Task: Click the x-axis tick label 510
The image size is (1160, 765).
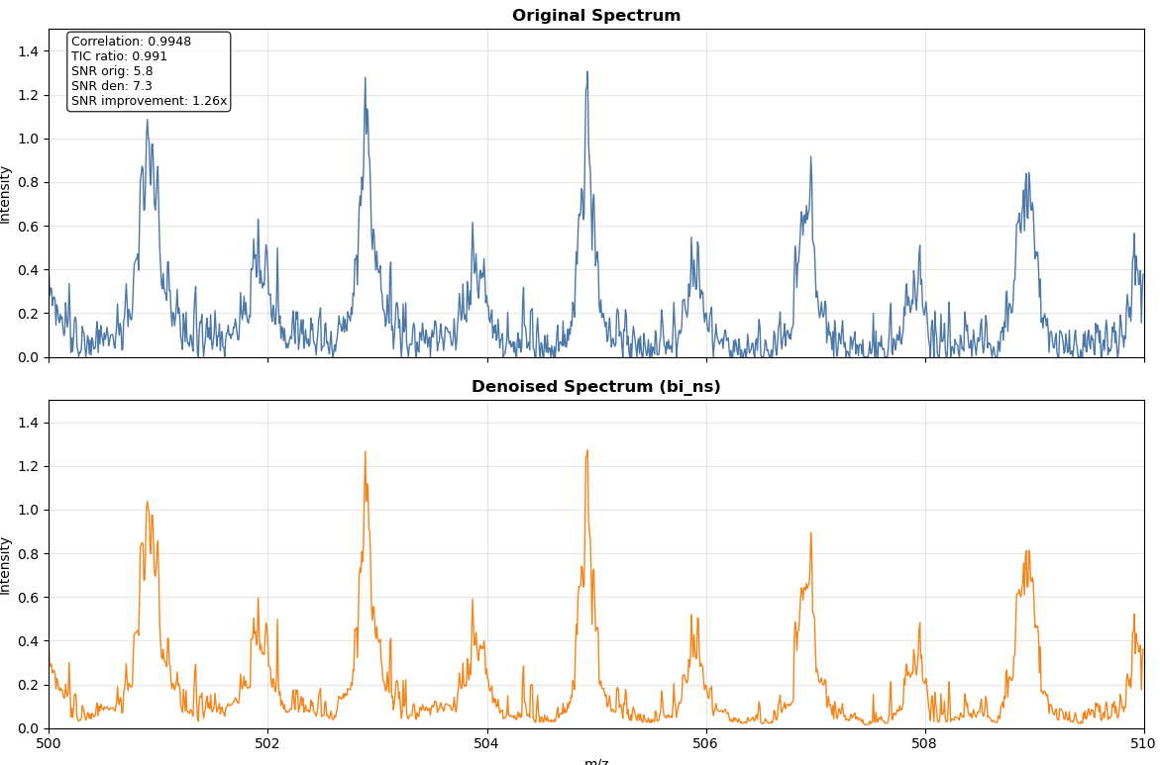Action: (x=1144, y=743)
